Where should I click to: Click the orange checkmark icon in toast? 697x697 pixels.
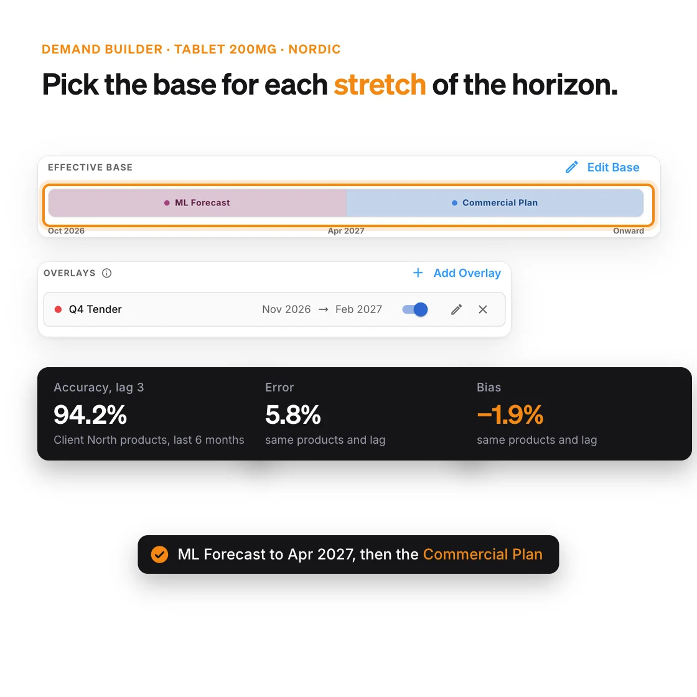159,554
